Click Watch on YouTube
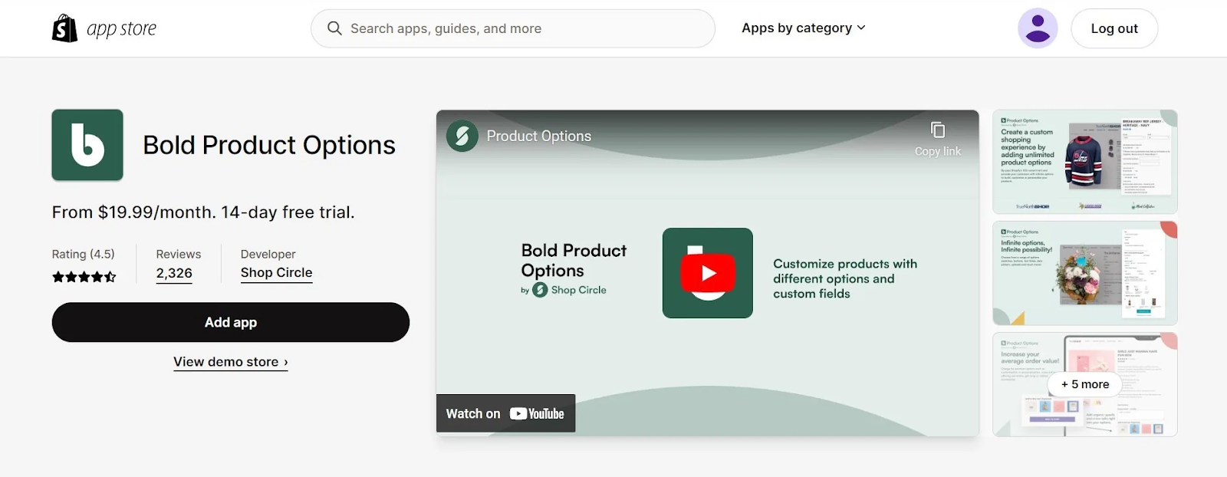Image resolution: width=1227 pixels, height=477 pixels. 505,413
